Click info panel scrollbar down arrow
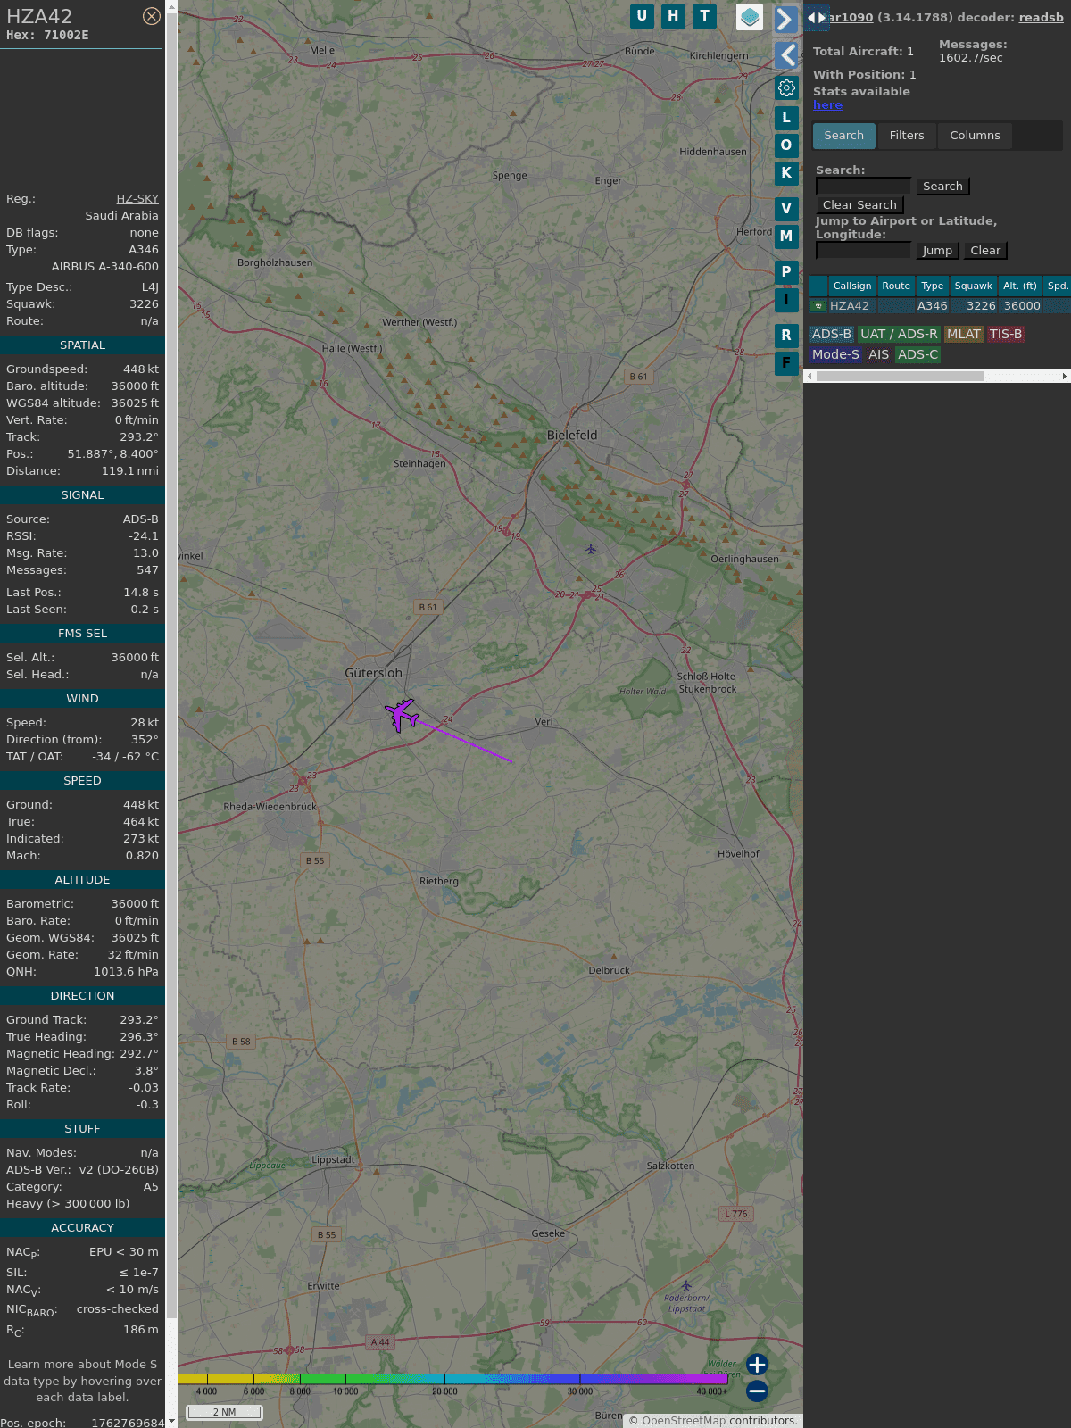 pyautogui.click(x=171, y=1422)
